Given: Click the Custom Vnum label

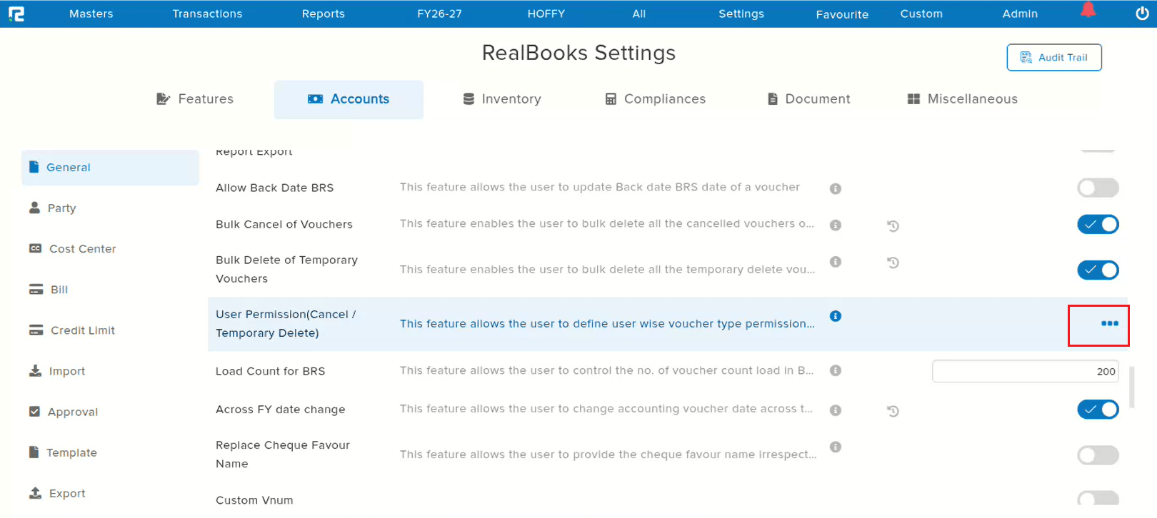Looking at the screenshot, I should coord(254,500).
